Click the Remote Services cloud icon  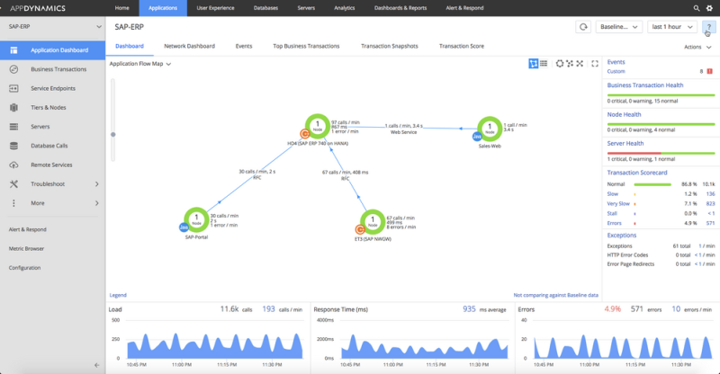point(13,165)
